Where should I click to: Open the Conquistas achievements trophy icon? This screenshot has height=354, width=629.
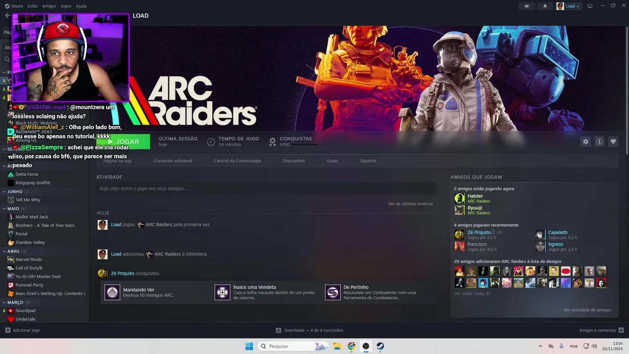[x=272, y=142]
